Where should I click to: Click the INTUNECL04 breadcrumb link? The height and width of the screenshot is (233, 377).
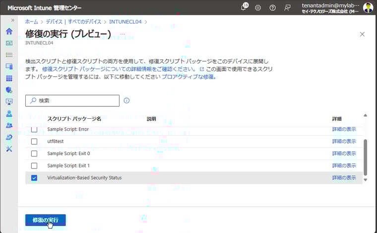(126, 22)
